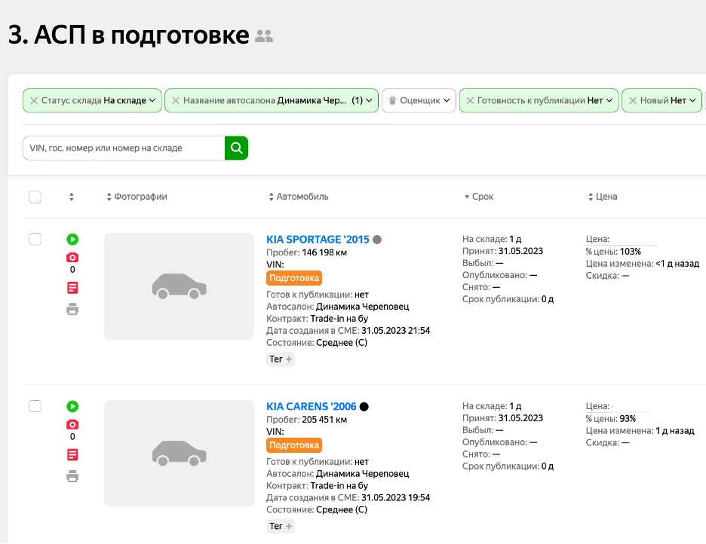
Task: Check the KIA CARENS row checkbox
Action: 35,407
